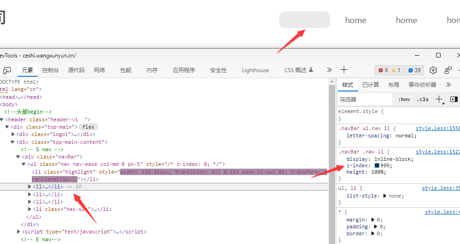Select 已计算 pane tab

(x=371, y=85)
